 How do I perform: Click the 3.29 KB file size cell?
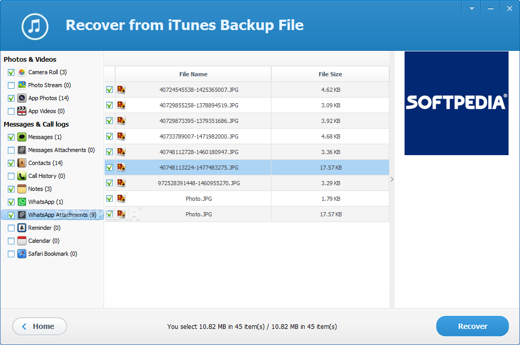(331, 183)
